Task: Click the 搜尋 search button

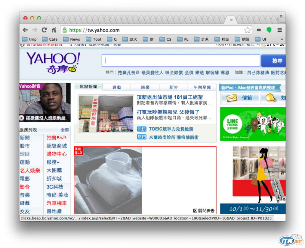Action: pyautogui.click(x=273, y=61)
